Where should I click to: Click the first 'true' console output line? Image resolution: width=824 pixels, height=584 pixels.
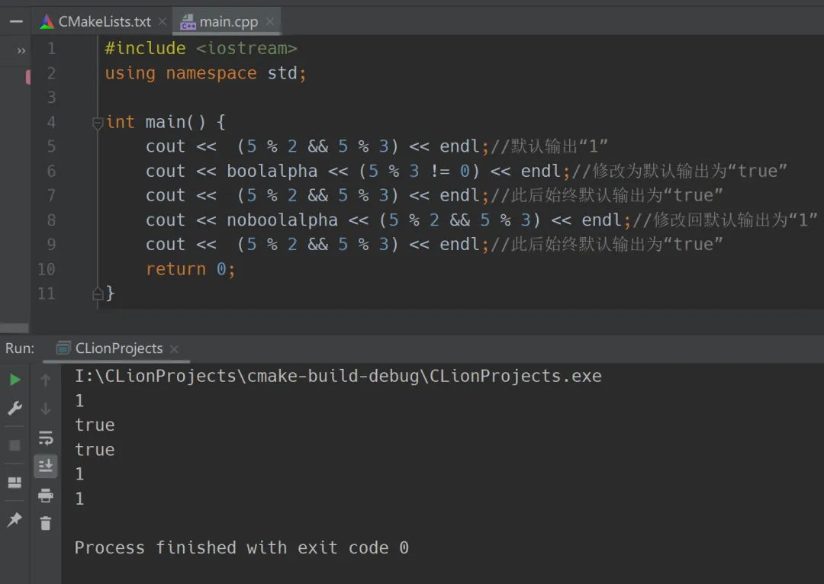(95, 425)
